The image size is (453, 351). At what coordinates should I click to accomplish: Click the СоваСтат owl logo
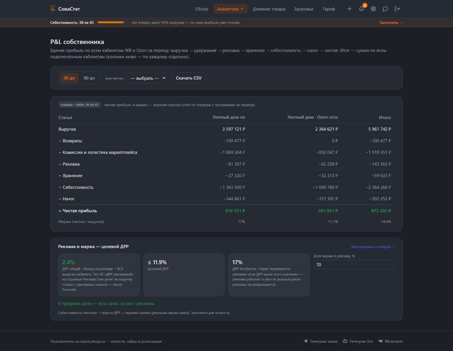tap(53, 9)
